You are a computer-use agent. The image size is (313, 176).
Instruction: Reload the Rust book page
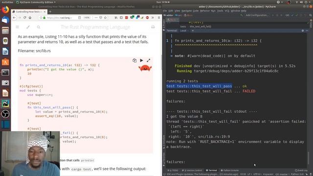[25, 18]
